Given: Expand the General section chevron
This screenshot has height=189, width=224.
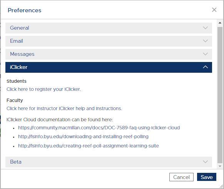Looking at the screenshot, I should click(205, 28).
